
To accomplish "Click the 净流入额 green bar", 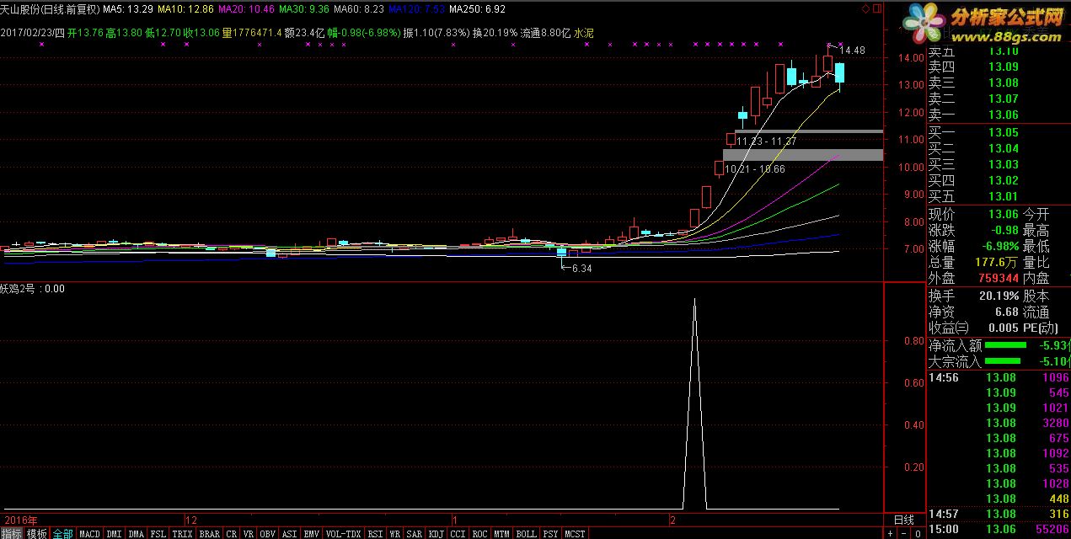I will (x=1005, y=345).
